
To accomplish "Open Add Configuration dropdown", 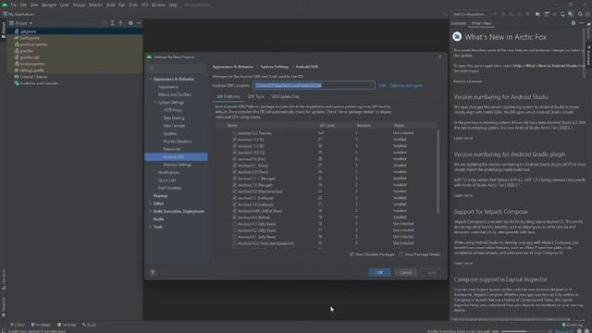I will point(470,14).
